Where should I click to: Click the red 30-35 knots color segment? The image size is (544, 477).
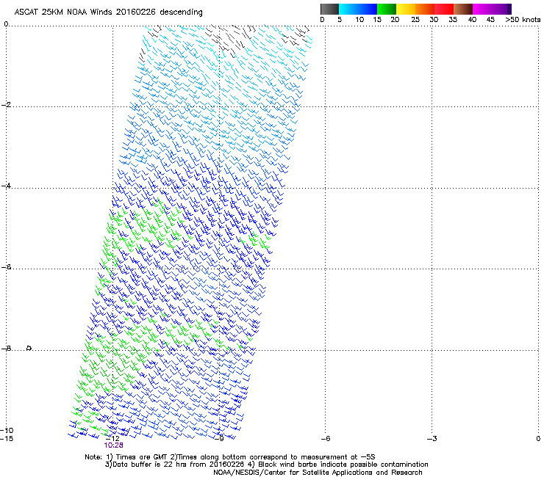tap(444, 9)
